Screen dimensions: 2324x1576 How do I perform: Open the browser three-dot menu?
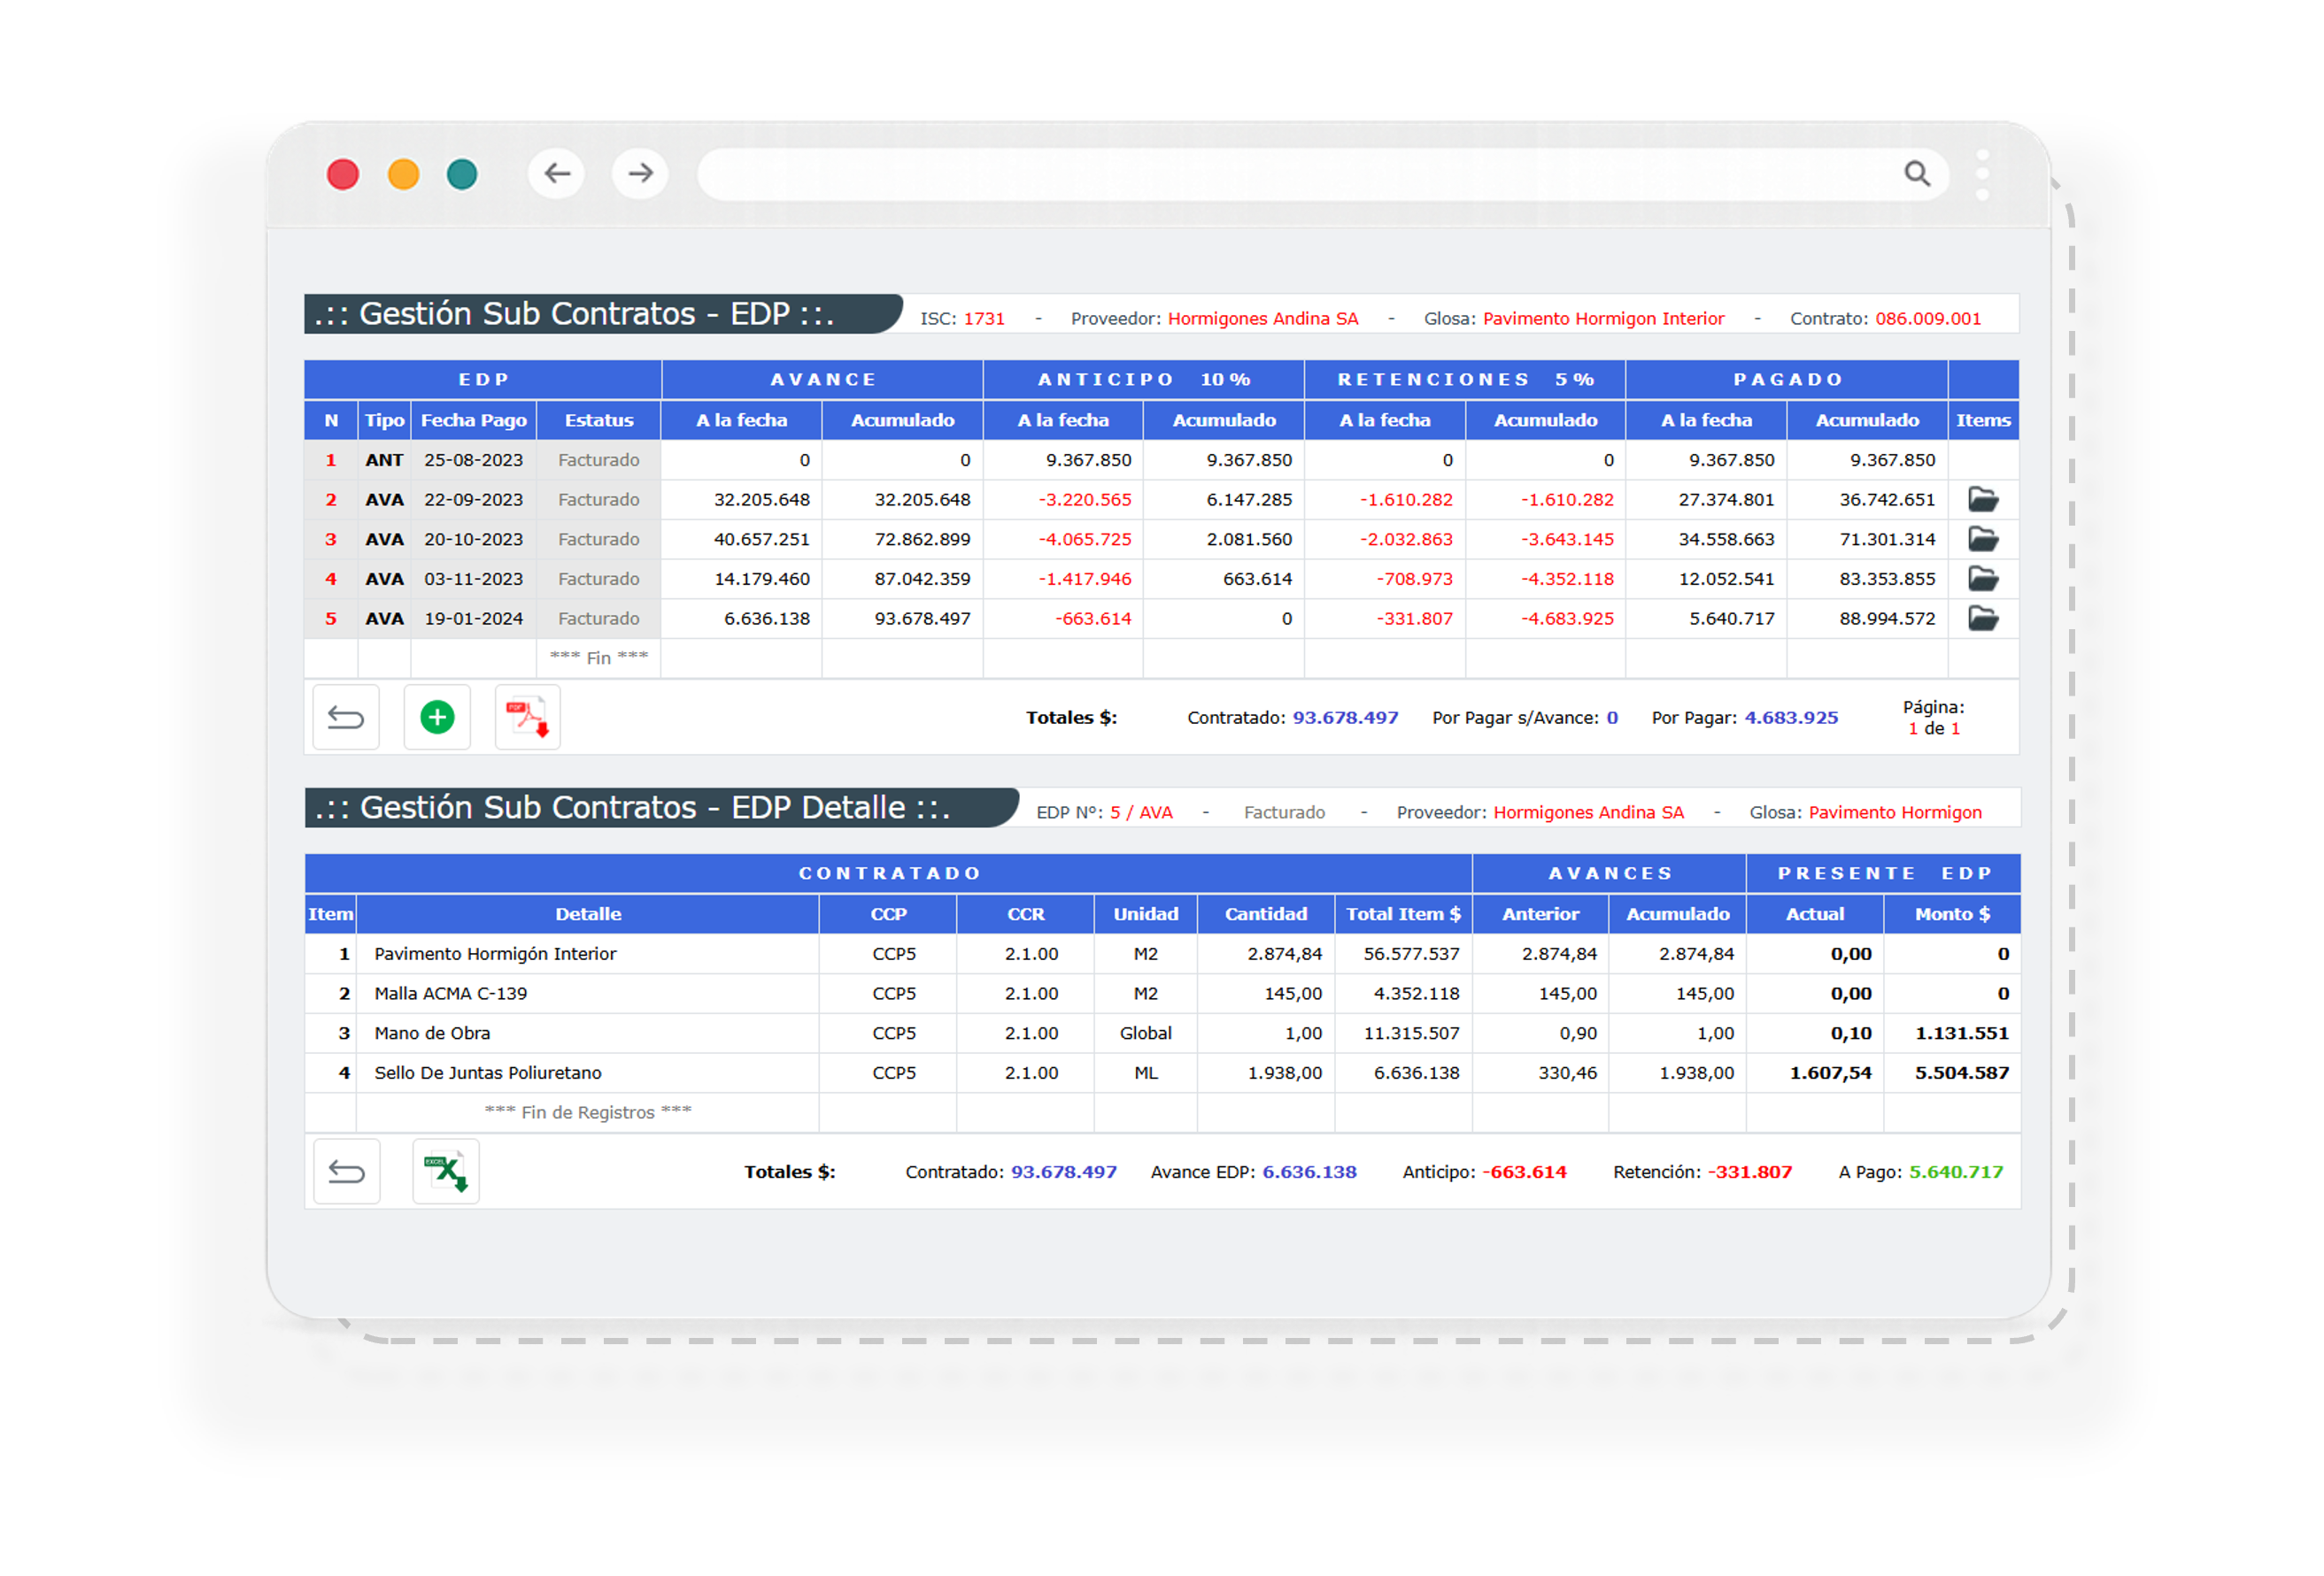tap(1982, 175)
